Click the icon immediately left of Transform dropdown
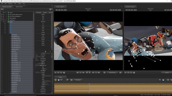 [x=71, y=80]
